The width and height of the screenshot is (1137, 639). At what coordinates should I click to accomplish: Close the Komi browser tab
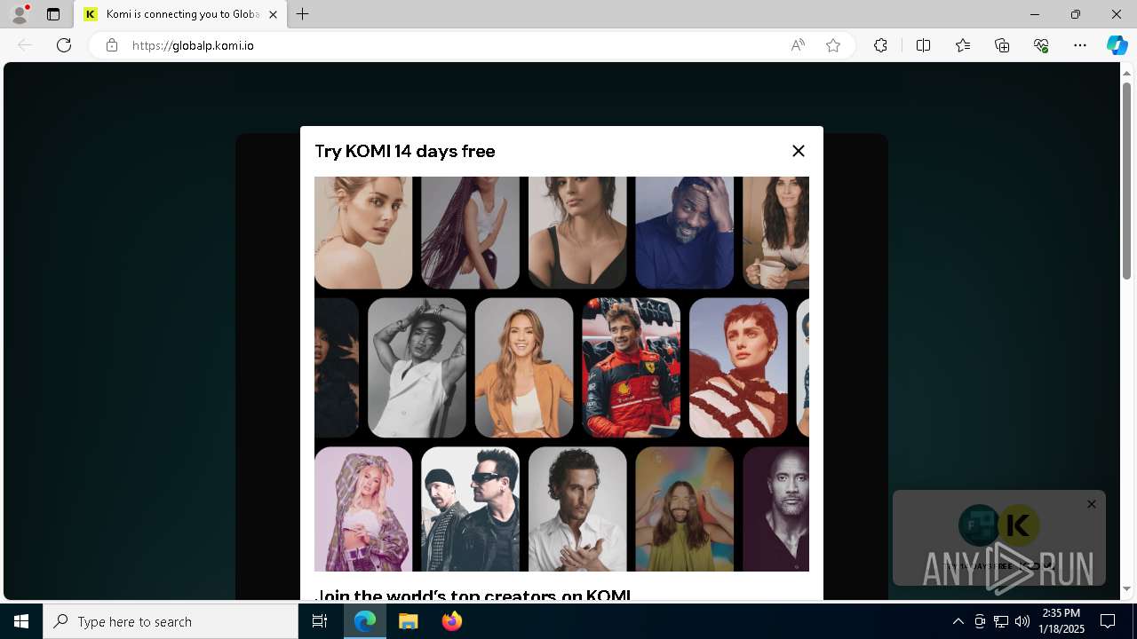pyautogui.click(x=273, y=14)
